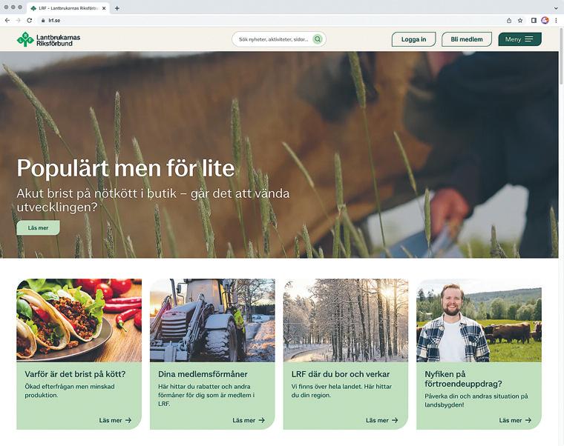Open a new browser tab with the plus button

pos(117,8)
